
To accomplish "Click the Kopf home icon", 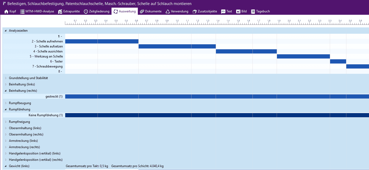I will (x=7, y=11).
